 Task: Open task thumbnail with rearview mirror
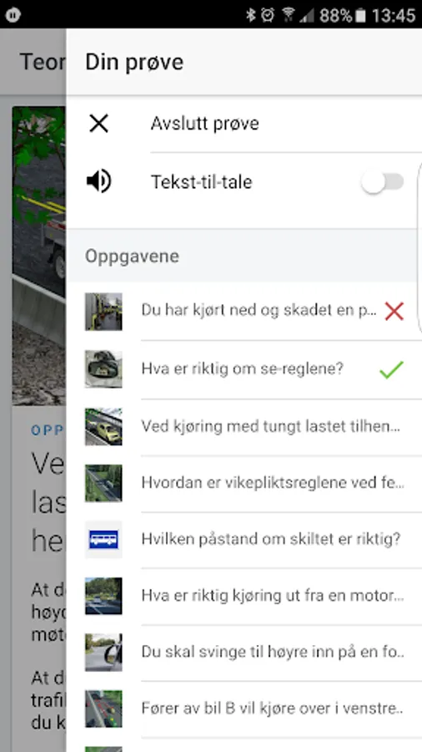103,368
